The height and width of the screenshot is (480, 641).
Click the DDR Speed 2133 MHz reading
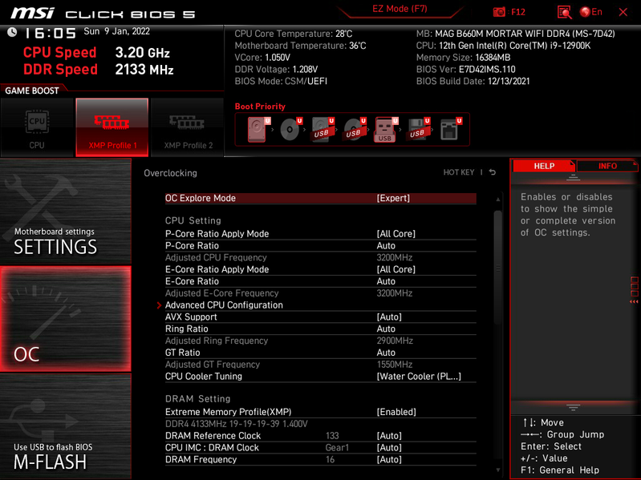pyautogui.click(x=144, y=70)
